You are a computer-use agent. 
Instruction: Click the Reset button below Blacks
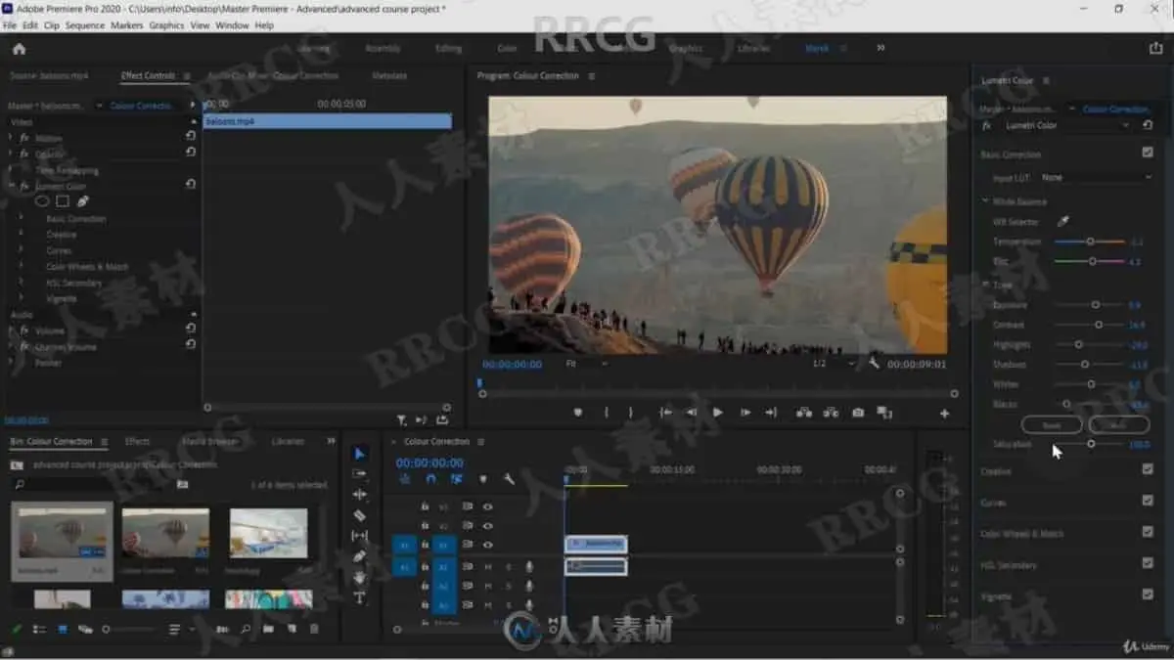pyautogui.click(x=1052, y=425)
